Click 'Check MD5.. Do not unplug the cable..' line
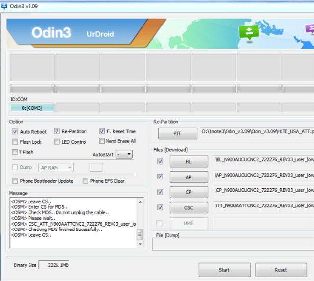This screenshot has height=281, width=314. click(60, 212)
